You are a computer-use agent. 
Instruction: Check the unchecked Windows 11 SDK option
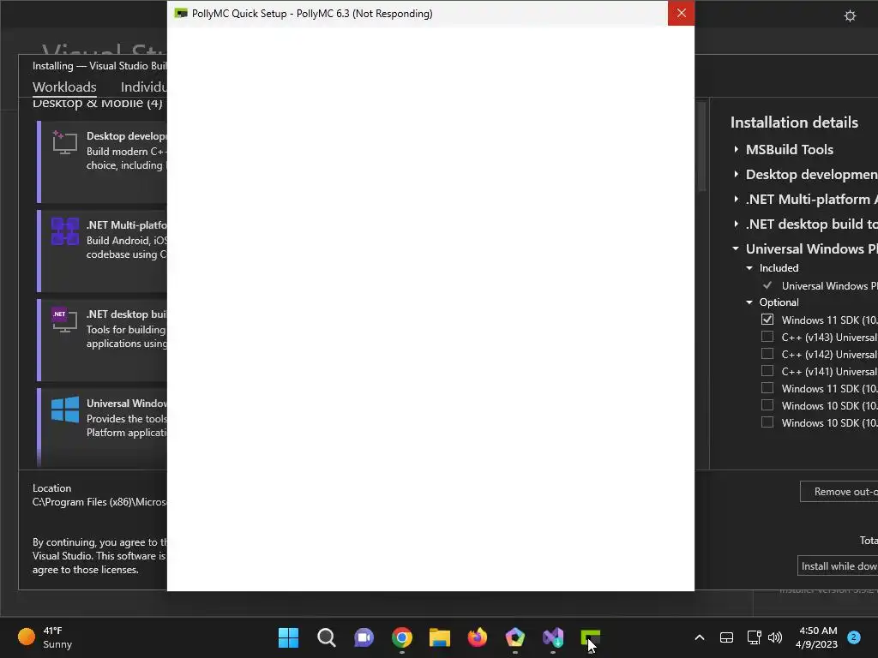[767, 388]
